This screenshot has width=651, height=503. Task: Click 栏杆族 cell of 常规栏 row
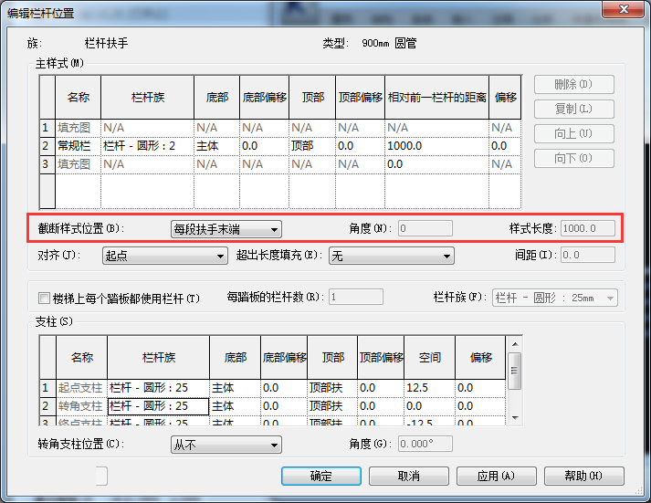click(146, 146)
